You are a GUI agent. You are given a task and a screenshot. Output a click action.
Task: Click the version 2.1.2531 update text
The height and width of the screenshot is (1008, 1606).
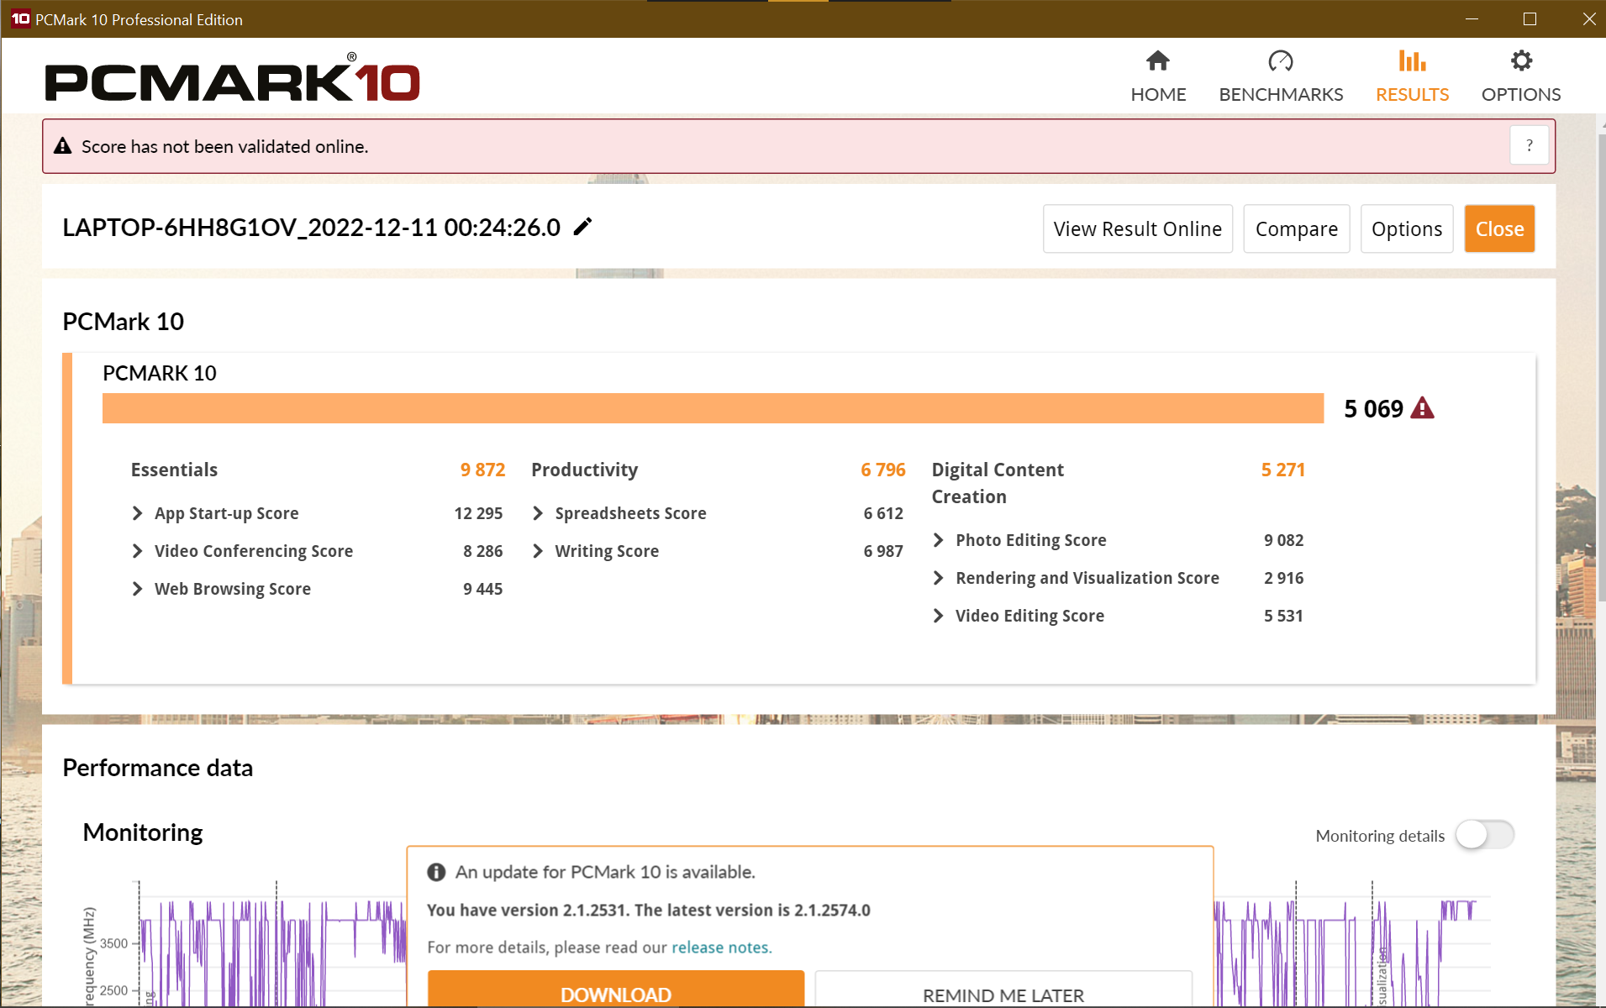click(649, 910)
